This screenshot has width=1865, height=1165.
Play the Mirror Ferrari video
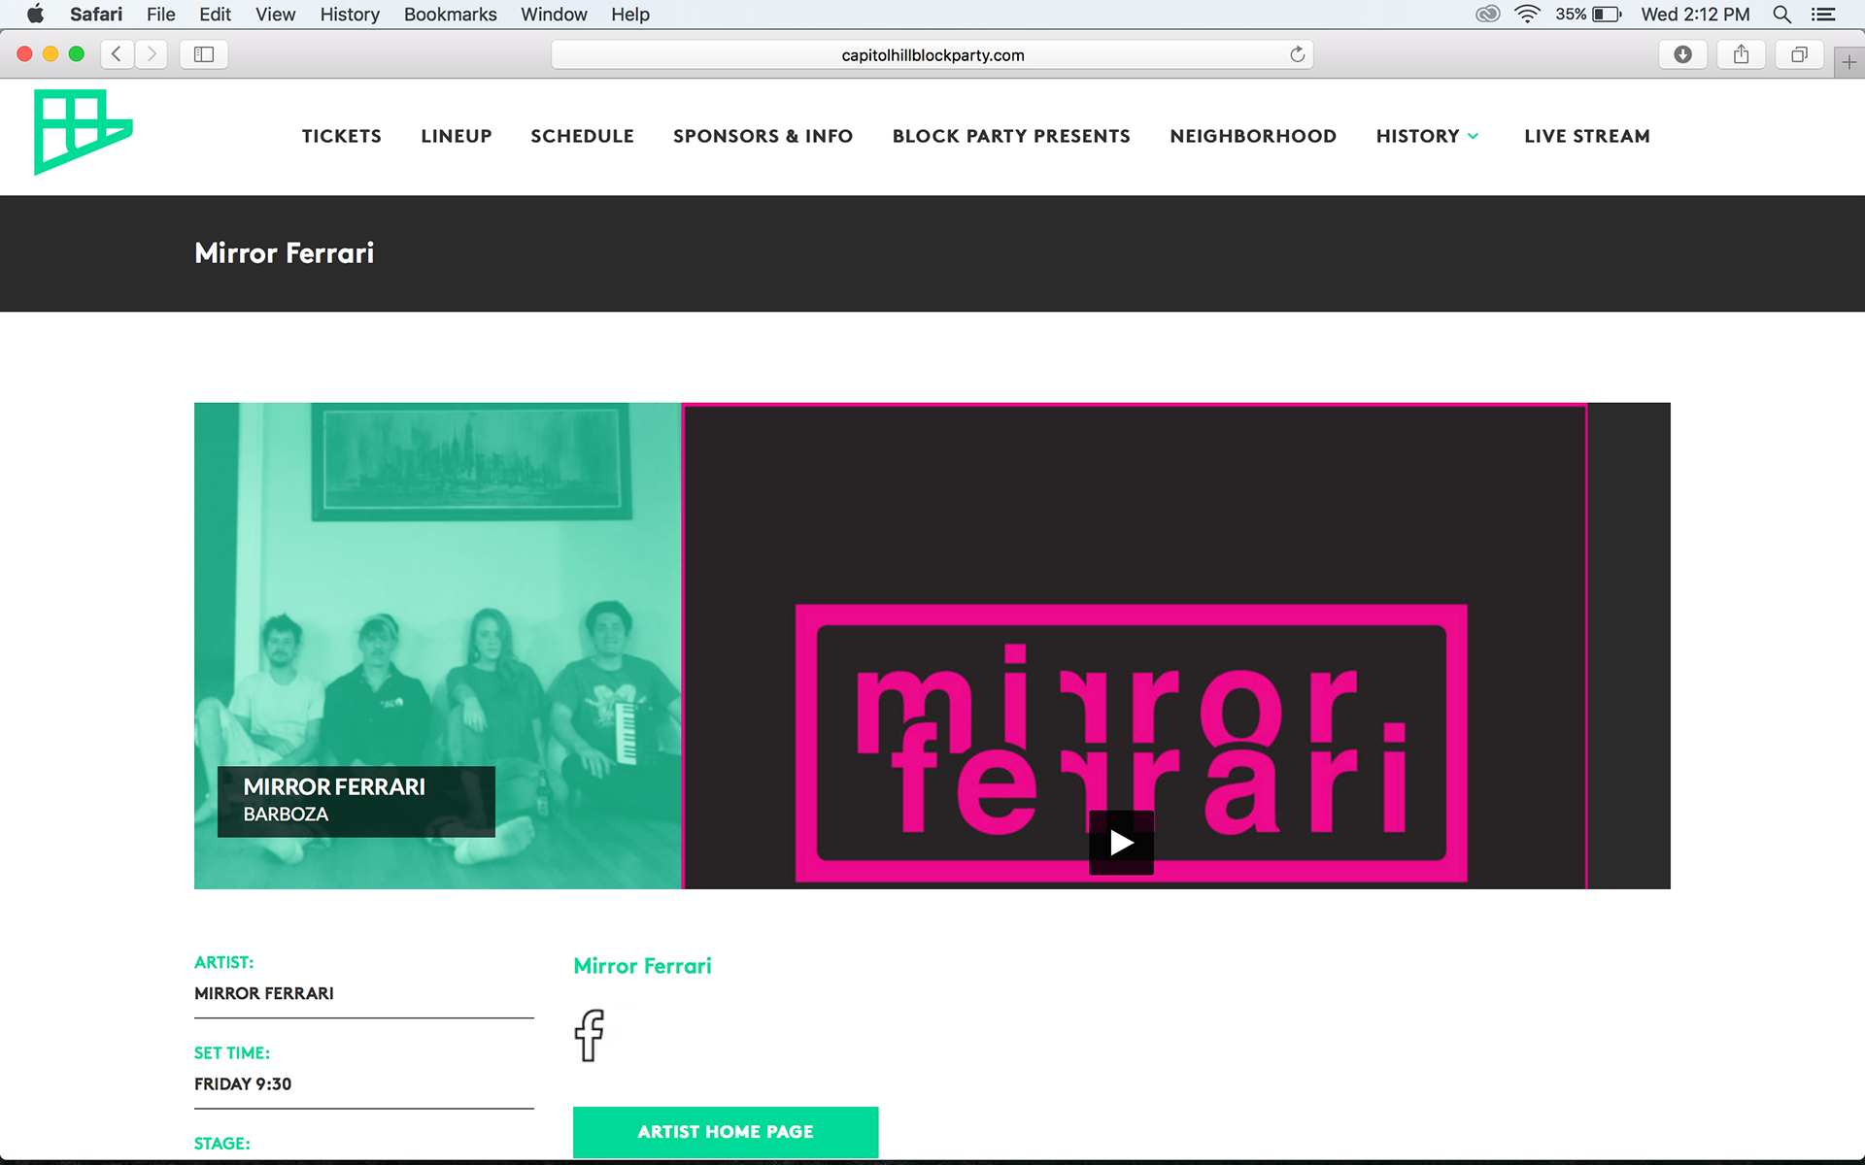[x=1121, y=843]
